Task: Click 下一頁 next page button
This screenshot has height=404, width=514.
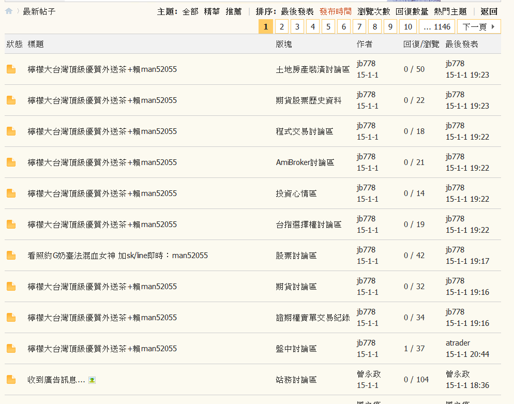Action: 479,26
